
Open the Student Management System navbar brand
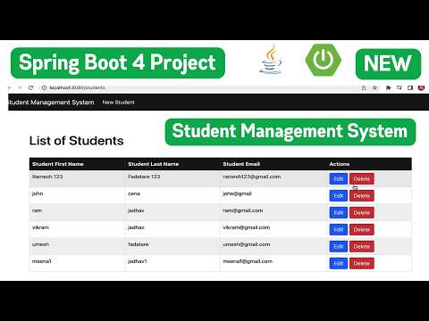tap(51, 103)
